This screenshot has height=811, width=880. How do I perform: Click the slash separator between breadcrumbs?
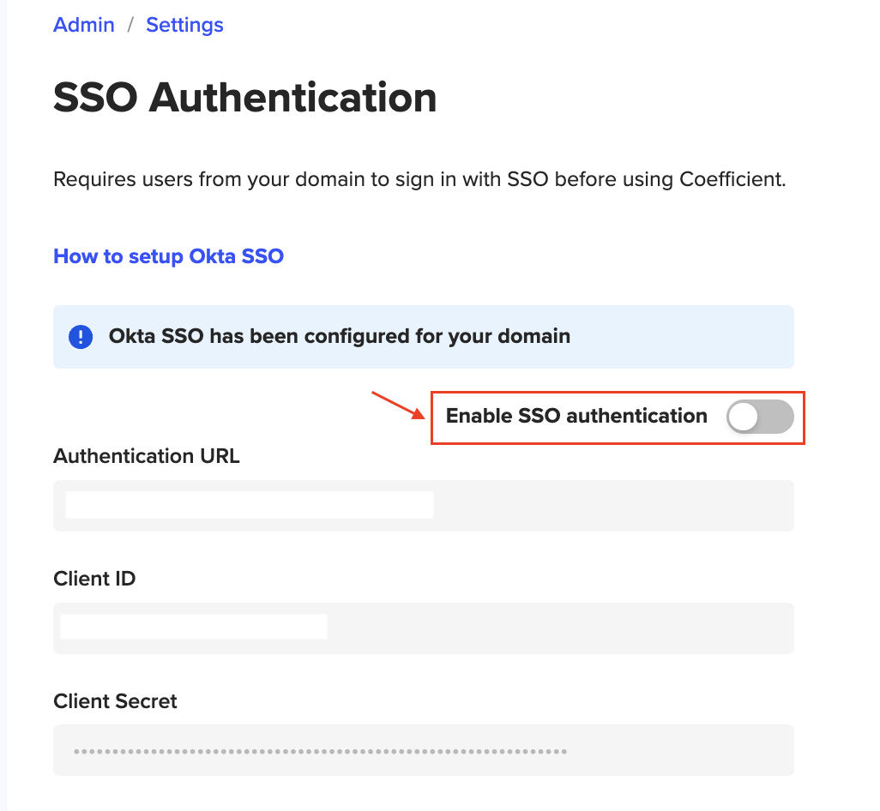point(130,25)
